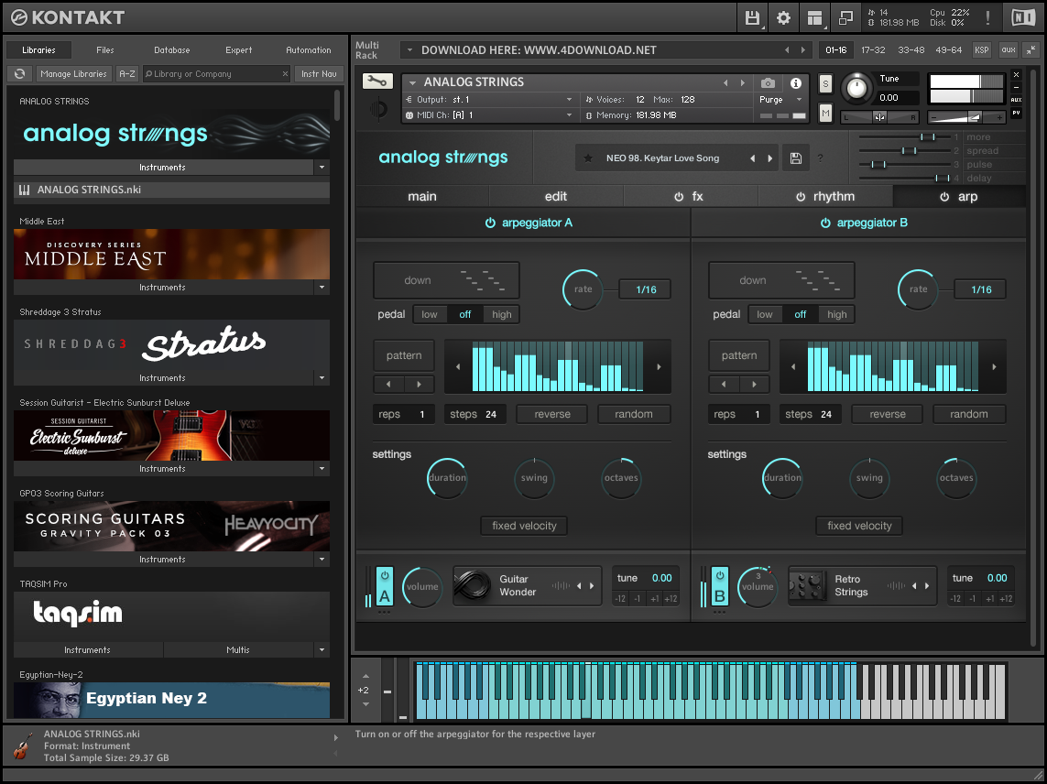The image size is (1047, 784).
Task: Open the Database tab
Action: point(171,50)
